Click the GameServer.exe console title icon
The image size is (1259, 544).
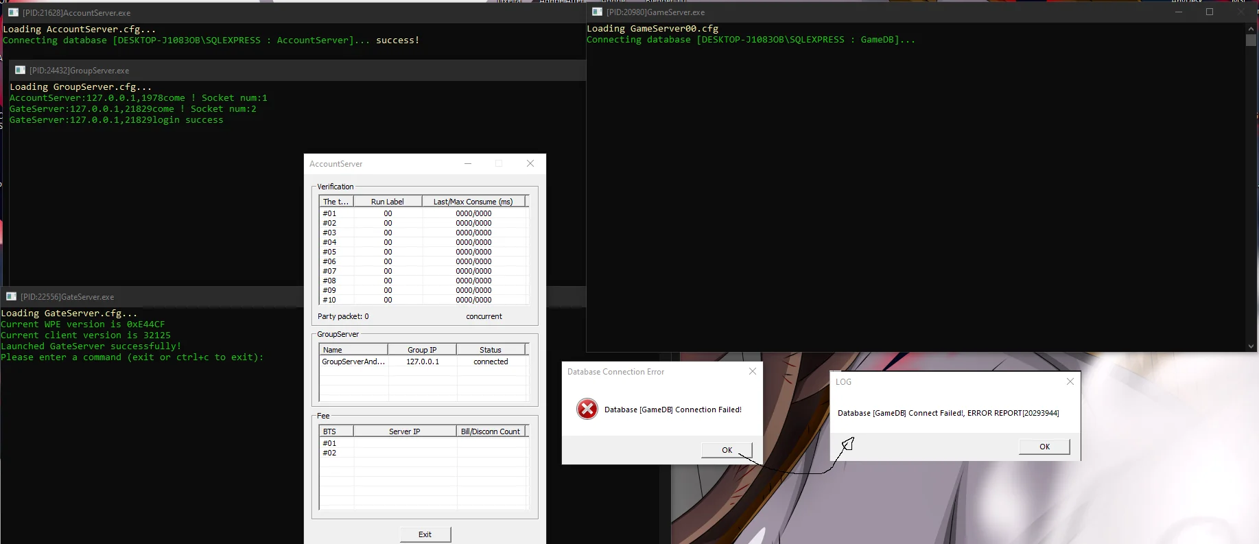597,12
